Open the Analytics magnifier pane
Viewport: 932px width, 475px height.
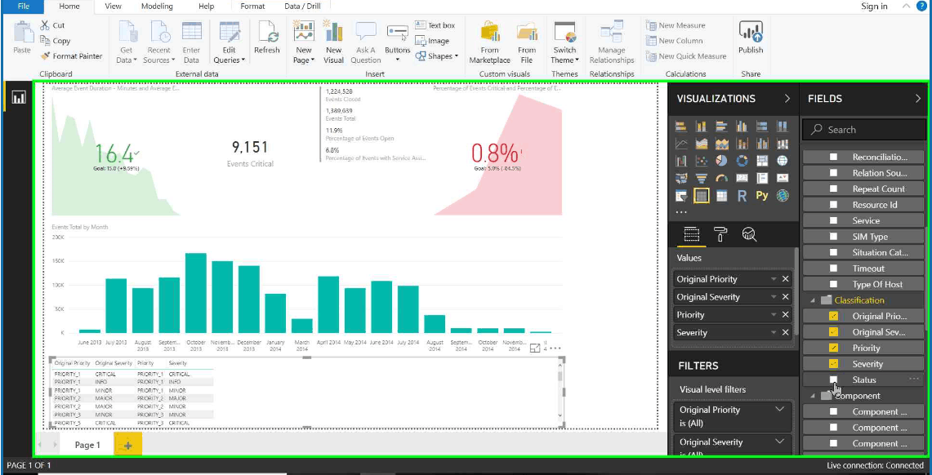(750, 234)
